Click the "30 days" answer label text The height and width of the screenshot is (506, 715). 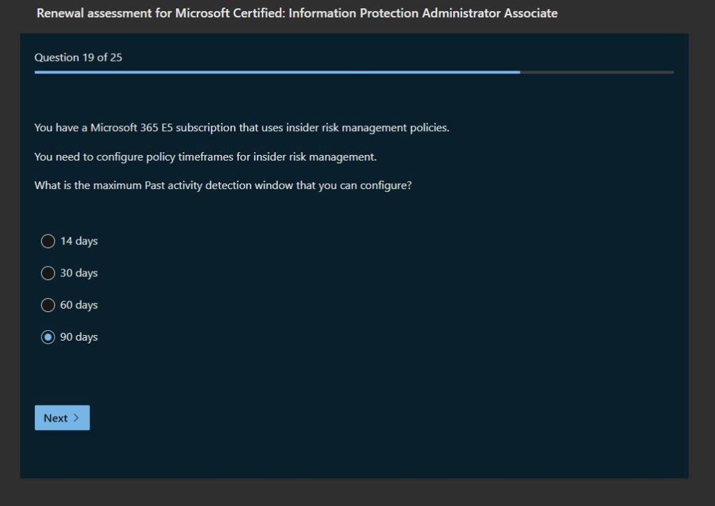click(x=79, y=274)
